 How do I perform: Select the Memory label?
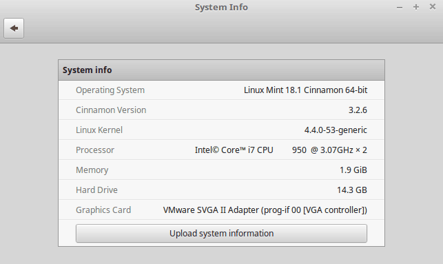coord(92,170)
